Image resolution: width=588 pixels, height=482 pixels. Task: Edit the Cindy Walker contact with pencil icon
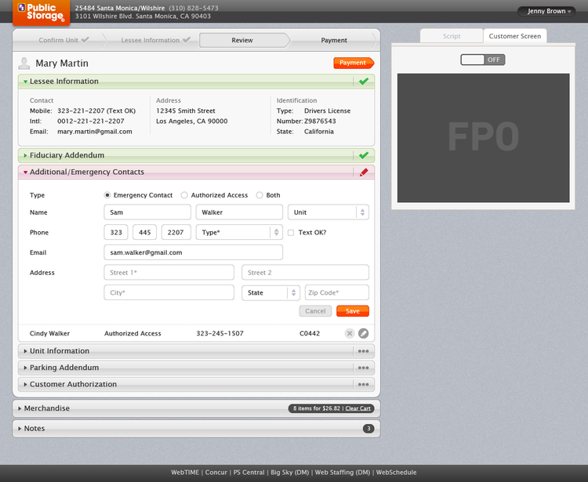pos(363,333)
